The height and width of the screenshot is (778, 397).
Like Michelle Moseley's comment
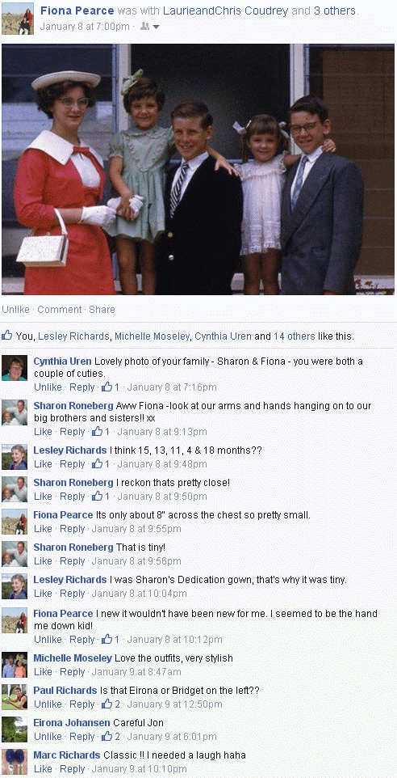click(43, 671)
